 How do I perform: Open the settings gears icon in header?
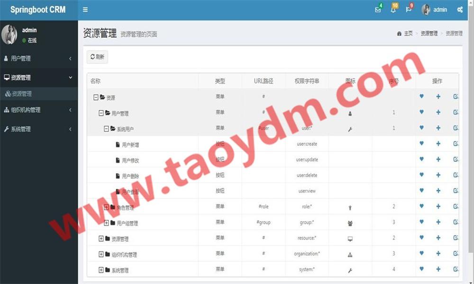pyautogui.click(x=460, y=9)
